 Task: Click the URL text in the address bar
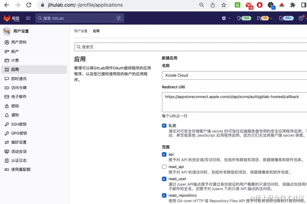point(85,5)
